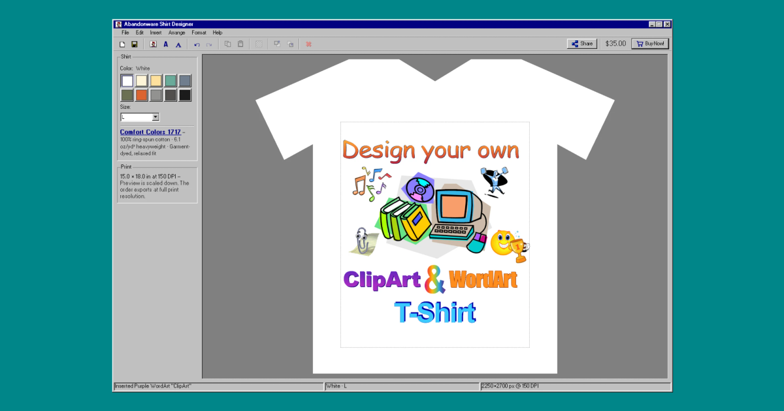Minimize the Shirt Designer window
Viewport: 784px width, 411px height.
coord(652,24)
